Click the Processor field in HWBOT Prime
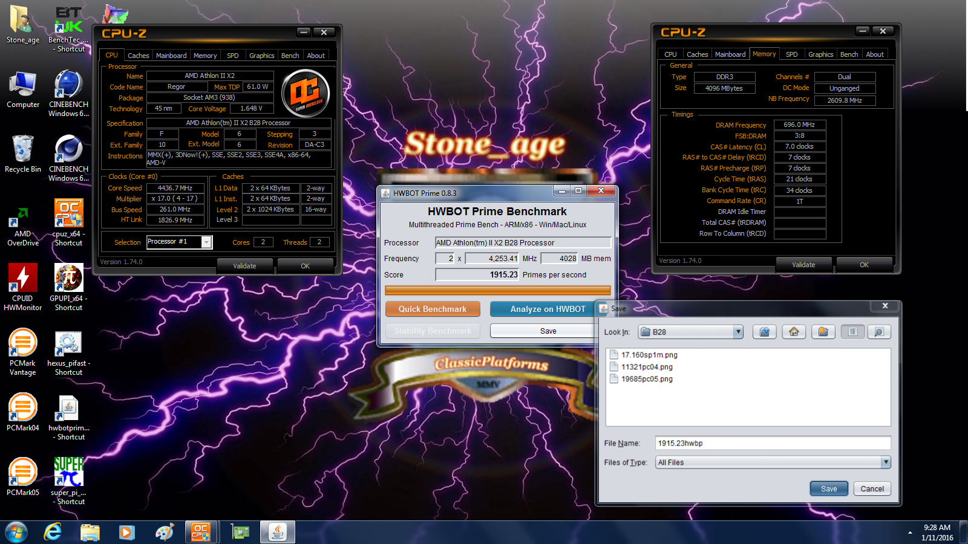The image size is (968, 544). click(x=523, y=243)
